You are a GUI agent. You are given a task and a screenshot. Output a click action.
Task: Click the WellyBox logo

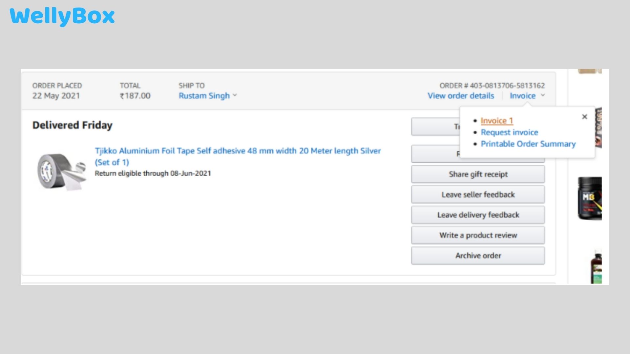pos(62,16)
